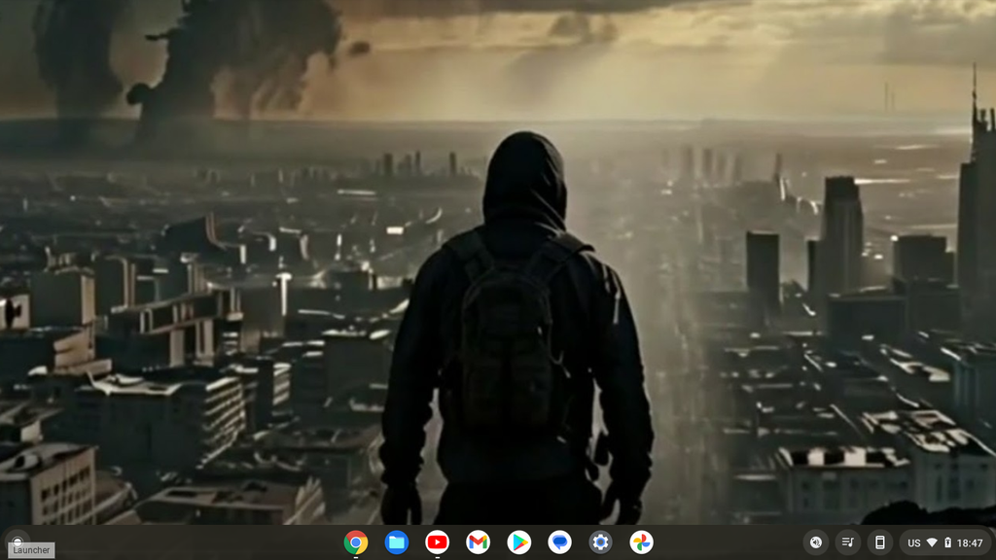996x560 pixels.
Task: Click the battery status icon
Action: coord(947,542)
